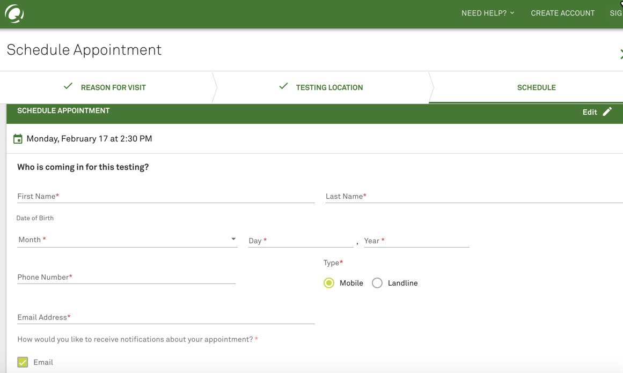Screen dimensions: 623x373
Task: Click the calendar icon beside appointment date
Action: (x=18, y=139)
